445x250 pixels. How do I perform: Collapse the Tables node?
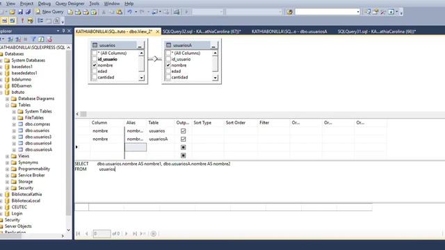click(x=7, y=105)
